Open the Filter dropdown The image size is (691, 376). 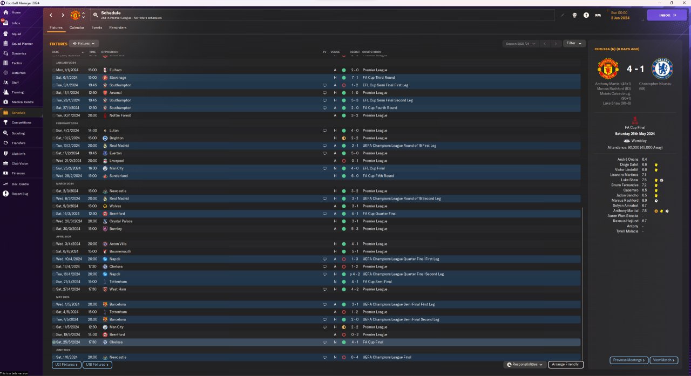pos(574,43)
